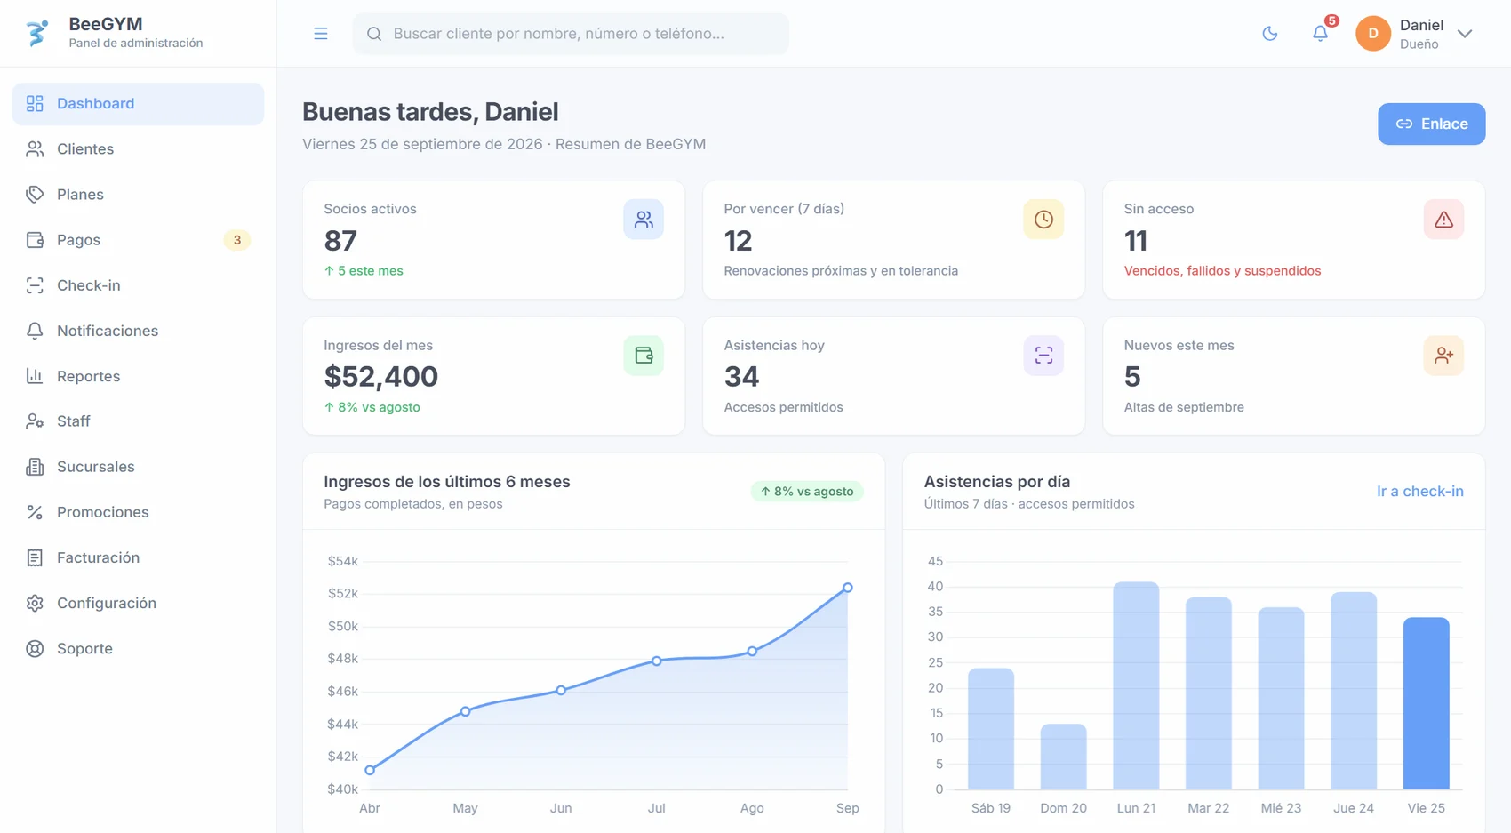
Task: Click 'Ingresos de los últimos 6 meses' title
Action: pos(447,482)
